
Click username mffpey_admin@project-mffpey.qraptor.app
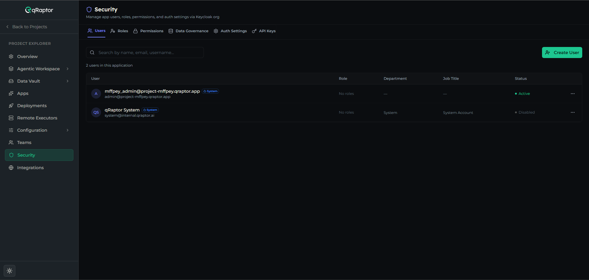pyautogui.click(x=152, y=91)
